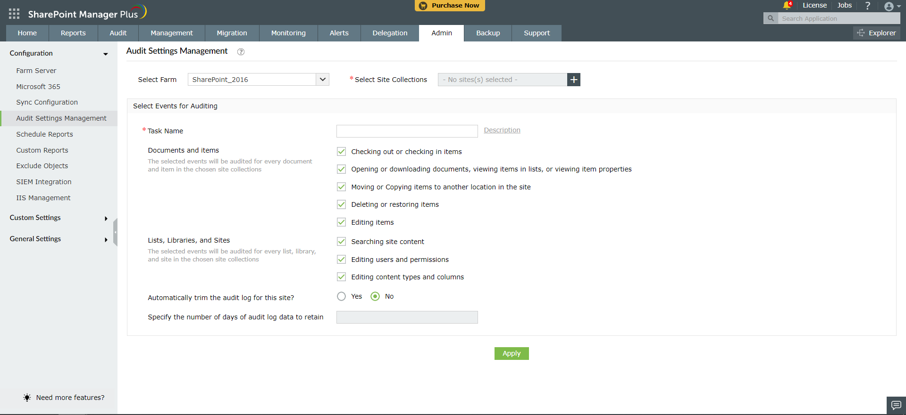Image resolution: width=906 pixels, height=415 pixels.
Task: Select Yes for automatic audit log trim
Action: (x=341, y=296)
